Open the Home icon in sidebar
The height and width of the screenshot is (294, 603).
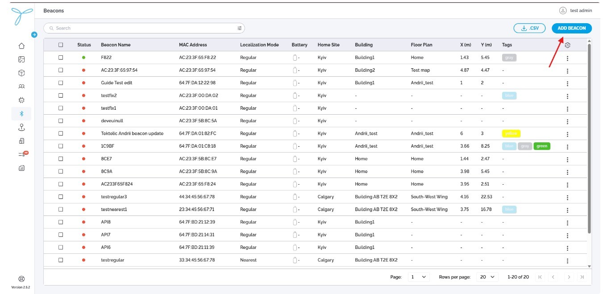coord(21,46)
